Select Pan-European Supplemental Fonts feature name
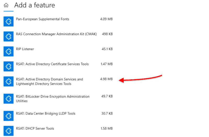This screenshot has height=137, width=209. coord(43,19)
